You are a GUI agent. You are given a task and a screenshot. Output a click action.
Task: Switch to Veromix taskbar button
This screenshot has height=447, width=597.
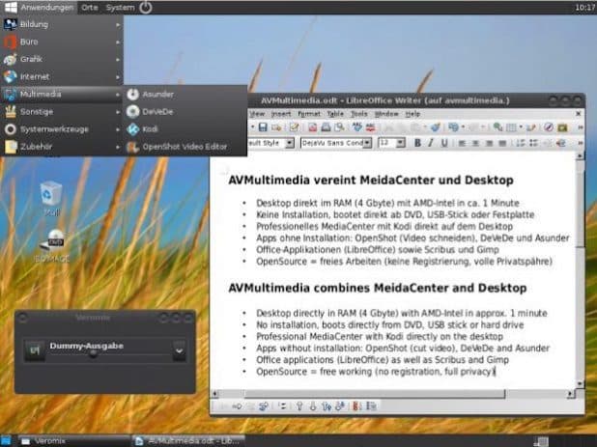click(x=73, y=441)
